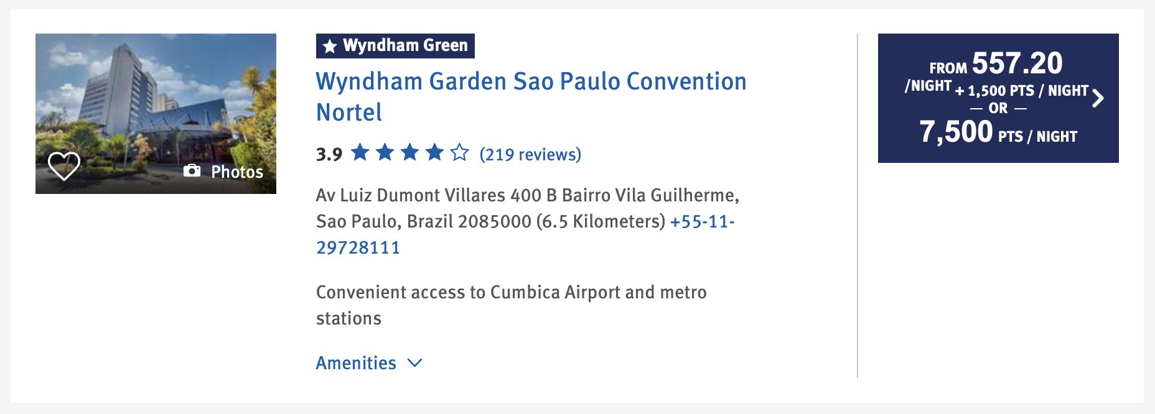Click the Wyndham Green badge star icon

coord(330,46)
